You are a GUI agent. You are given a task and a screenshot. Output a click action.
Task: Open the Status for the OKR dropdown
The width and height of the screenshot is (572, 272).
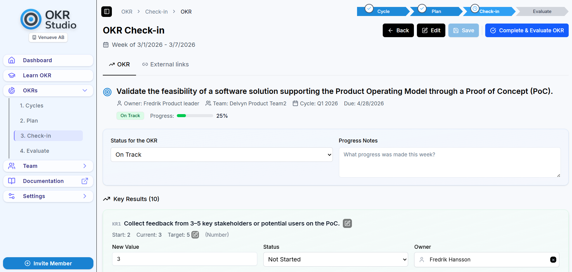pos(221,155)
